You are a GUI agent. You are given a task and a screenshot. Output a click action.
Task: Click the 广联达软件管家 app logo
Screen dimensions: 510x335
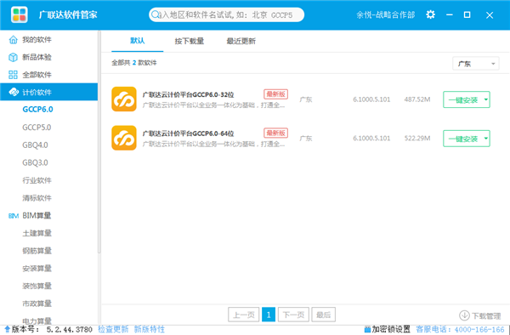click(20, 14)
